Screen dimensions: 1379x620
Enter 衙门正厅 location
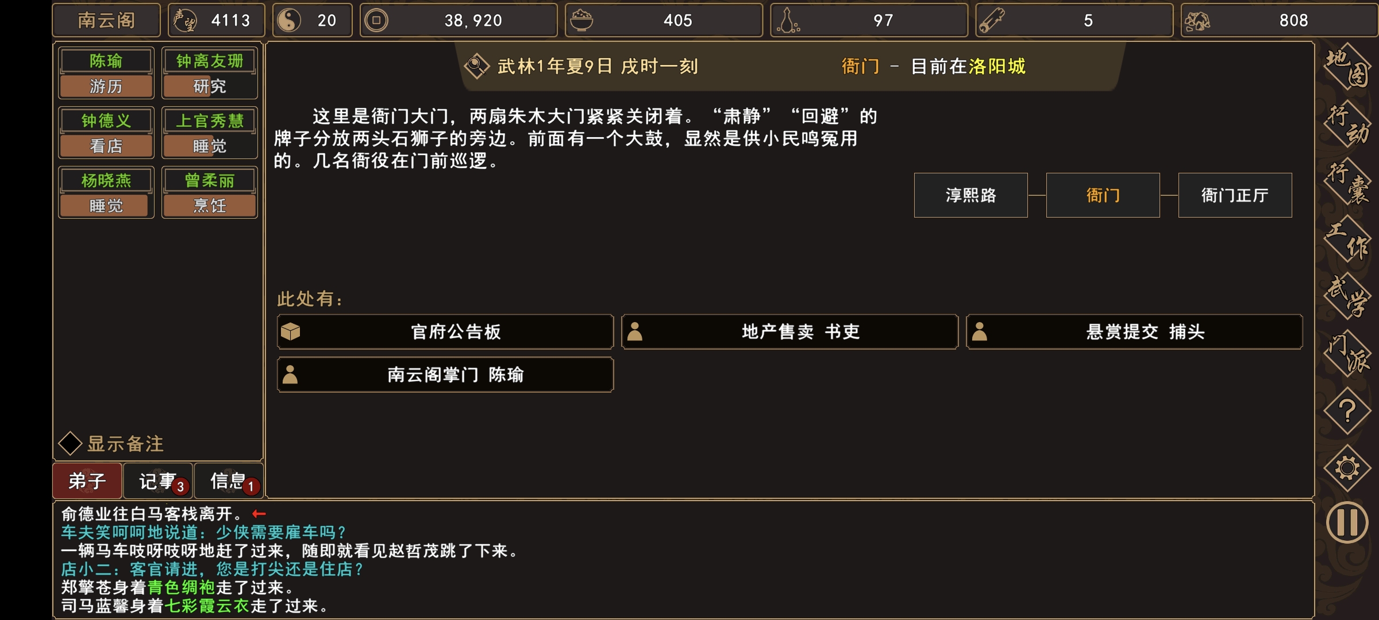(x=1235, y=195)
